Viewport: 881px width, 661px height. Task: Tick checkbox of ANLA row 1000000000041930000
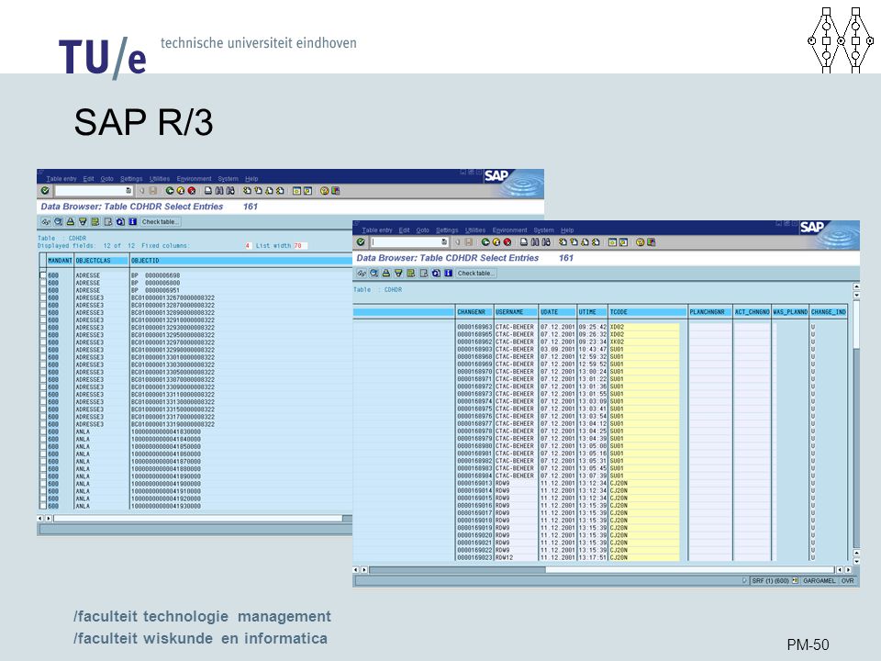[x=43, y=506]
